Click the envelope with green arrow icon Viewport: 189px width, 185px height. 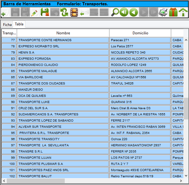(x=84, y=12)
